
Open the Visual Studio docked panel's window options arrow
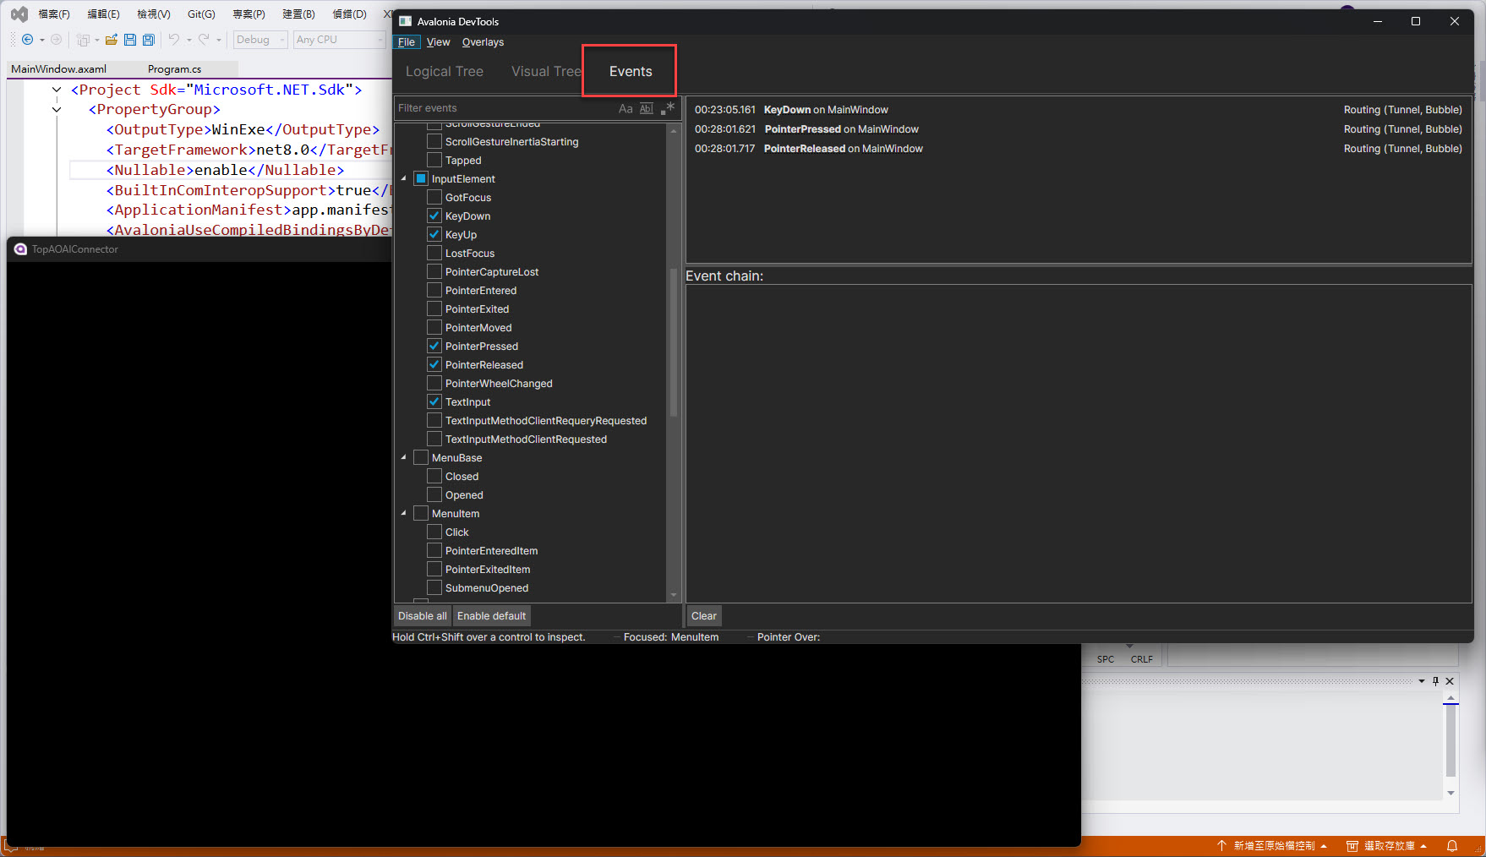coord(1422,681)
